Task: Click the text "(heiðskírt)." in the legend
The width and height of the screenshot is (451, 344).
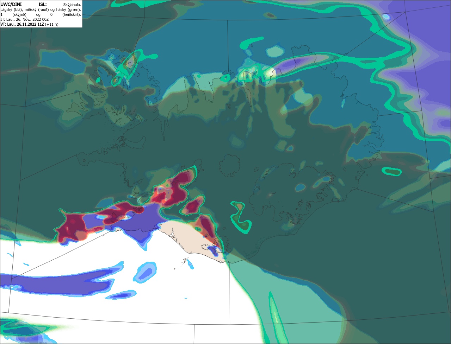Action: [72, 15]
